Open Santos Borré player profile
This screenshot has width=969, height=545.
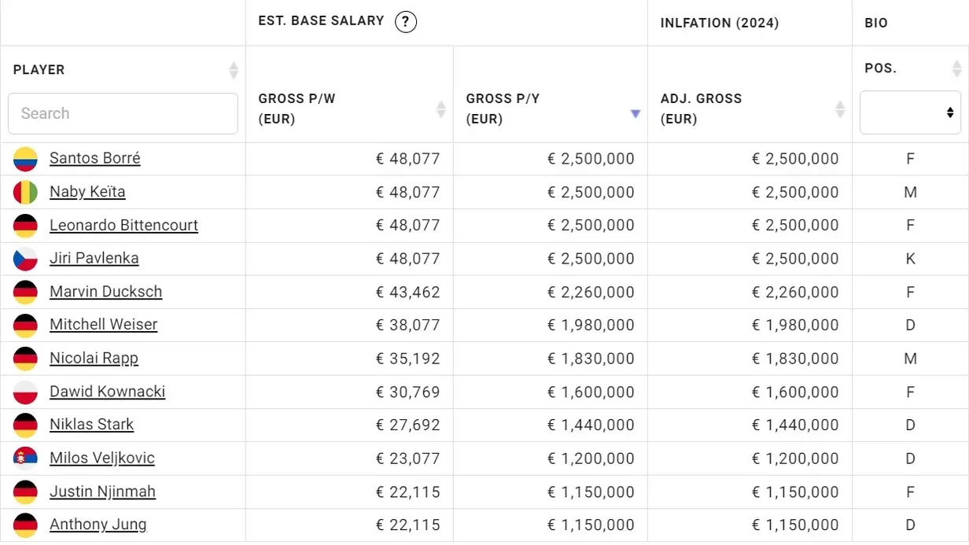(94, 158)
